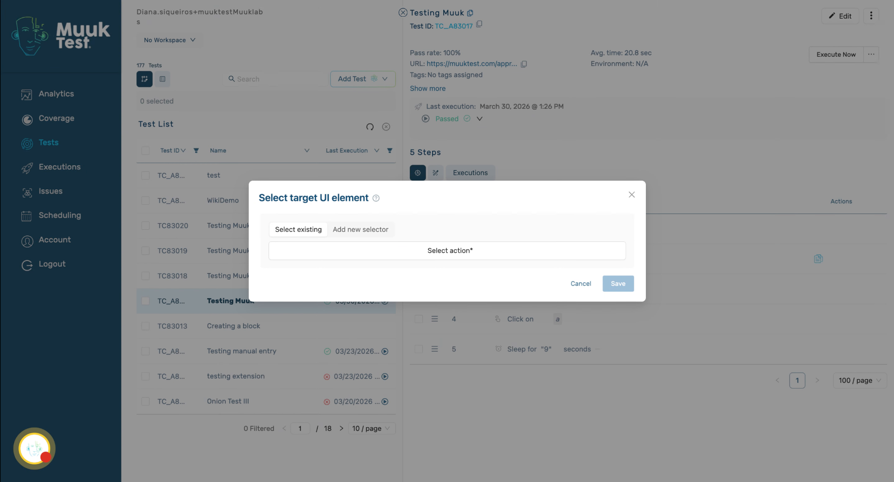This screenshot has width=894, height=482.
Task: Check the WikiDemo row checkbox
Action: tap(145, 201)
